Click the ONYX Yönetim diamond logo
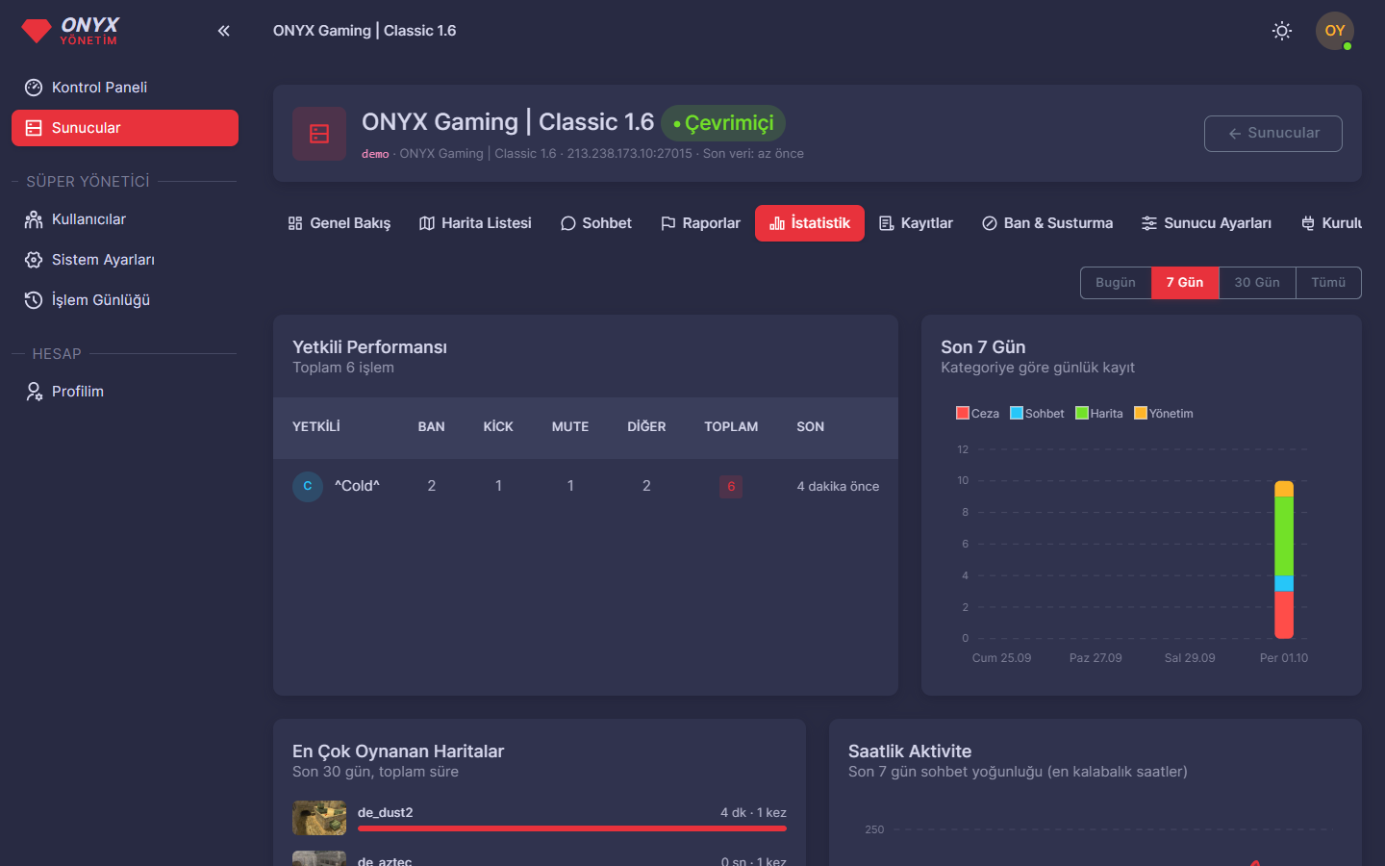The width and height of the screenshot is (1385, 866). (x=37, y=31)
